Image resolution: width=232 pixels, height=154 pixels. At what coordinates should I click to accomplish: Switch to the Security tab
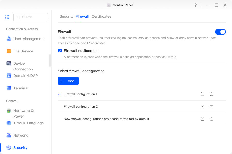67,16
